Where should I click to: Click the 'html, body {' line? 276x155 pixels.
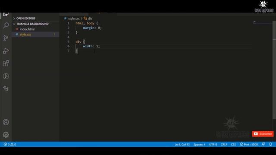[87, 23]
